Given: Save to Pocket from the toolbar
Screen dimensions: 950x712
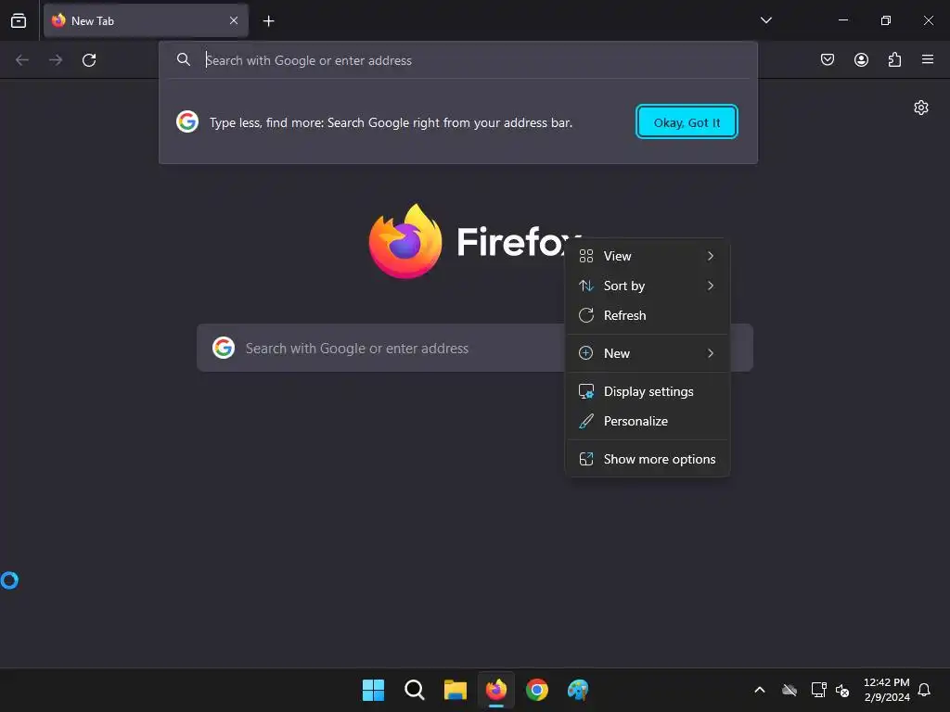Looking at the screenshot, I should click(x=827, y=59).
